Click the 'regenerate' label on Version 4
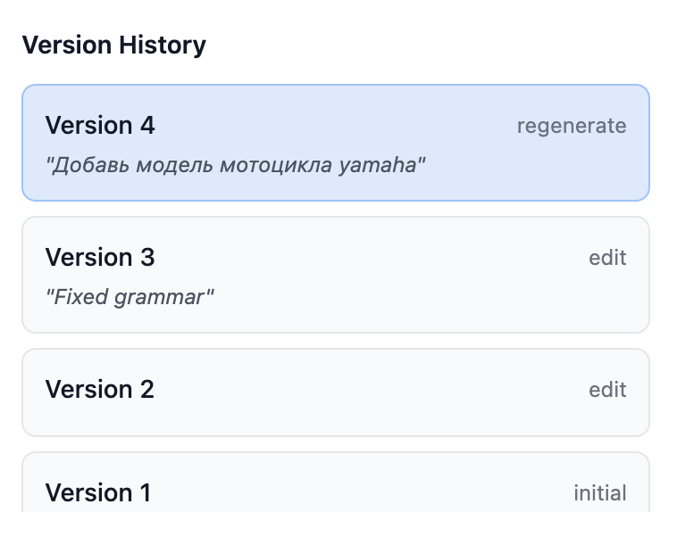677x537 pixels. coord(572,126)
